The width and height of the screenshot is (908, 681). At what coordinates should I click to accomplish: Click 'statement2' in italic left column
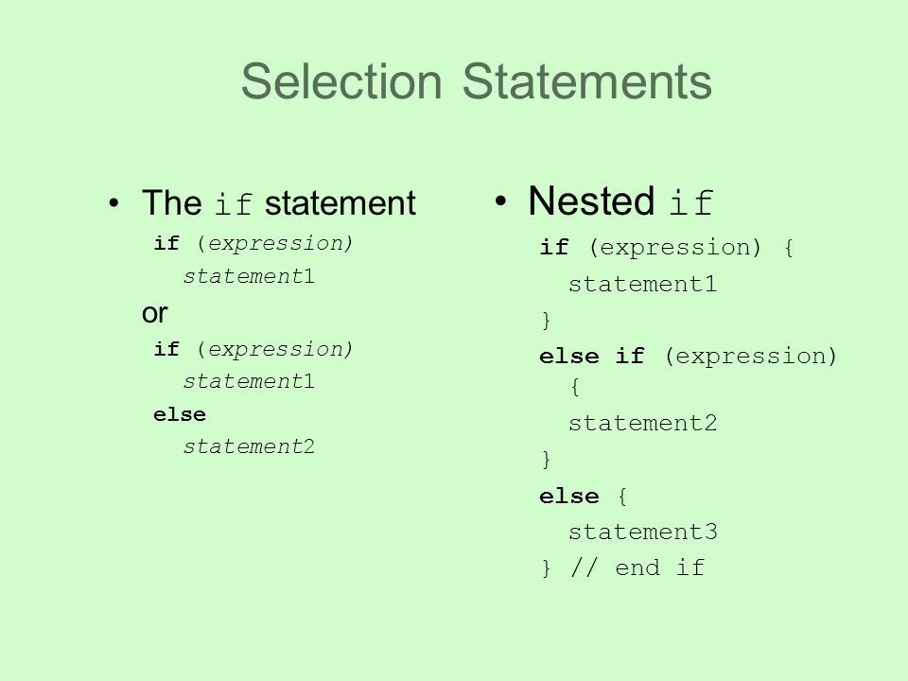[x=249, y=446]
